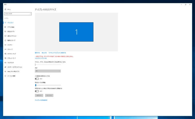Viewport: 195px width, 119px height.
Task: Open the オフライン マップ map icon
Action: pos(5,54)
